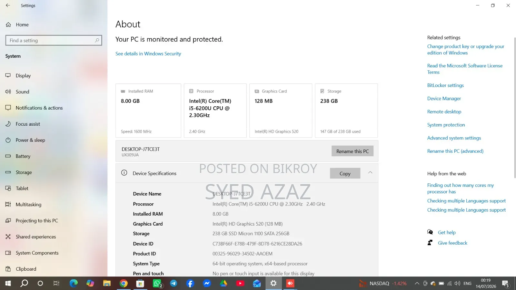Click the Get help link
This screenshot has height=290, width=516.
tap(447, 233)
